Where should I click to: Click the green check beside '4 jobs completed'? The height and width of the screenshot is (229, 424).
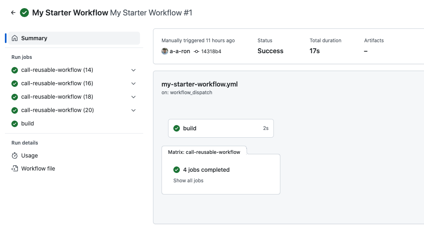coord(177,170)
